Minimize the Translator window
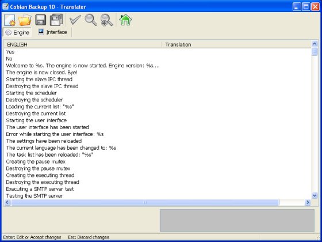Viewport: 322px width, 242px height. coord(296,7)
